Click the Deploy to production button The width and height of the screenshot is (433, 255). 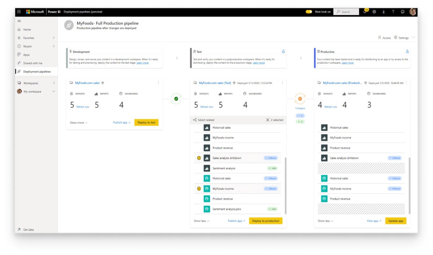pos(265,221)
